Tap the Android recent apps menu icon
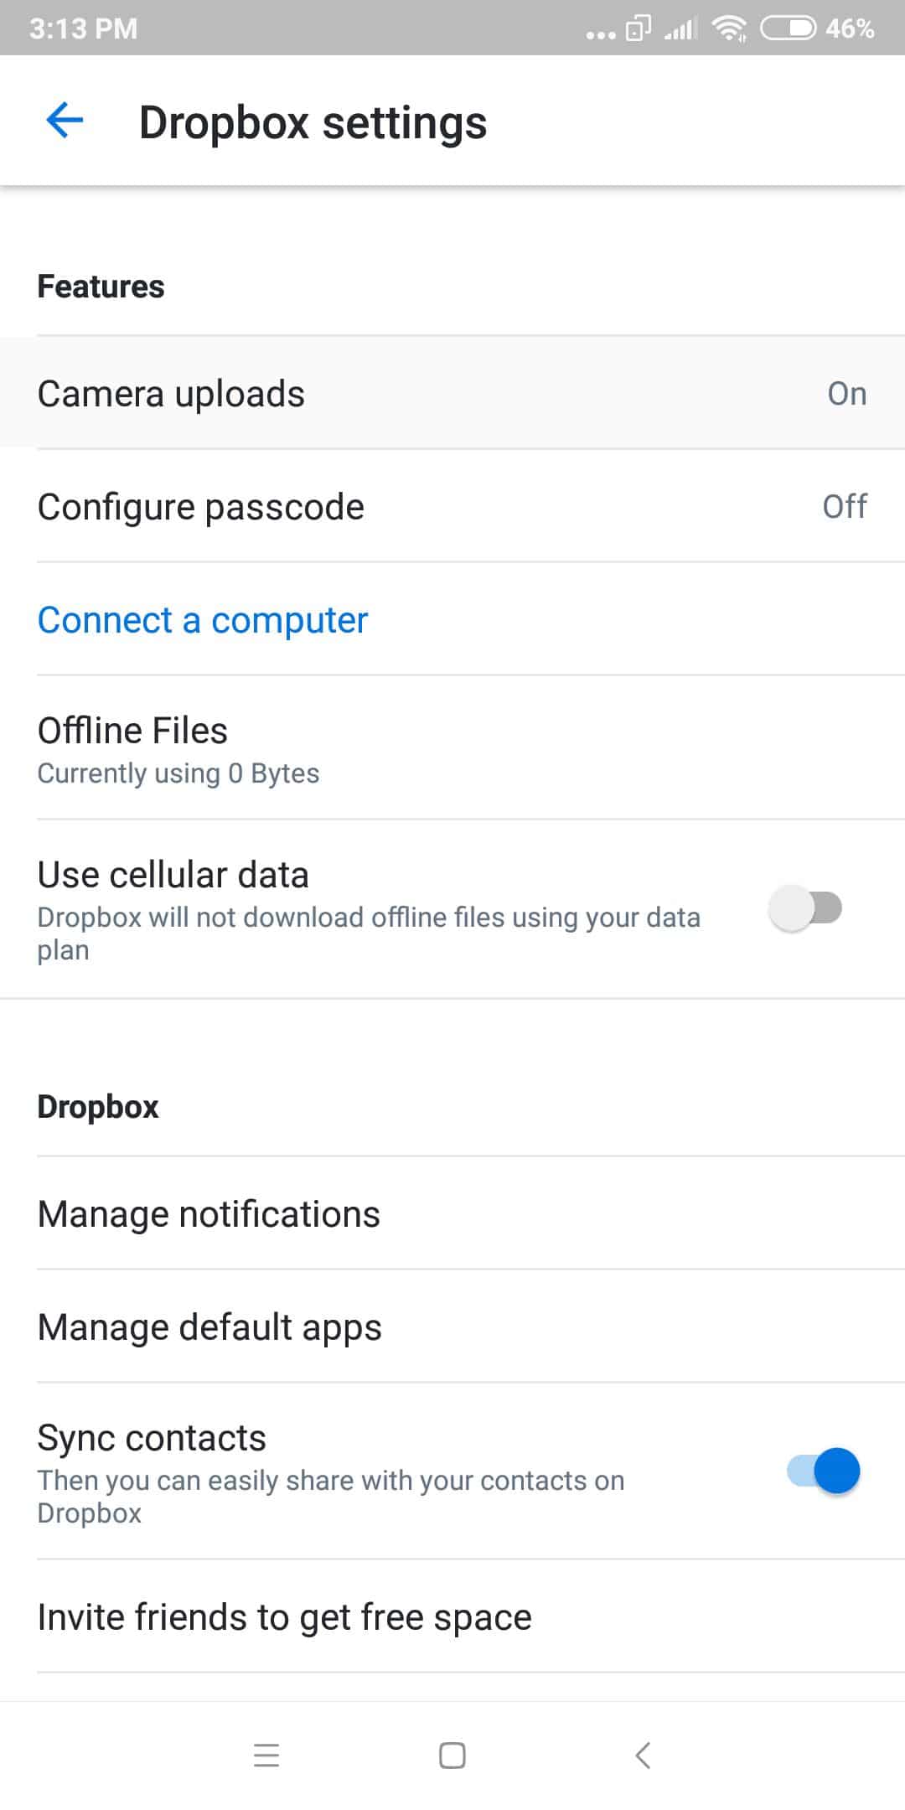This screenshot has height=1810, width=905. pyautogui.click(x=266, y=1755)
